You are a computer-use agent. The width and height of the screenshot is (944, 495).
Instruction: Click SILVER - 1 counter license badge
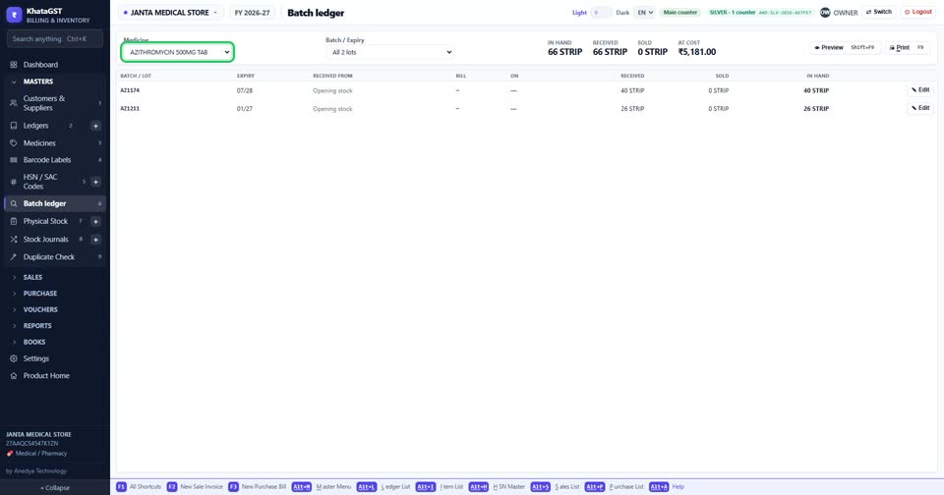click(x=760, y=13)
